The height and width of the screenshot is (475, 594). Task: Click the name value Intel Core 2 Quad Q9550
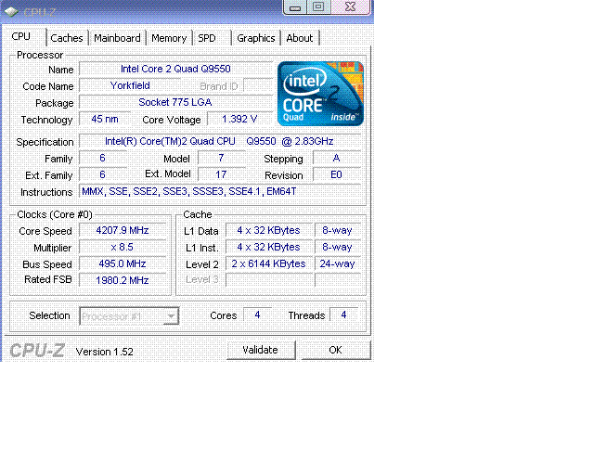pos(175,69)
